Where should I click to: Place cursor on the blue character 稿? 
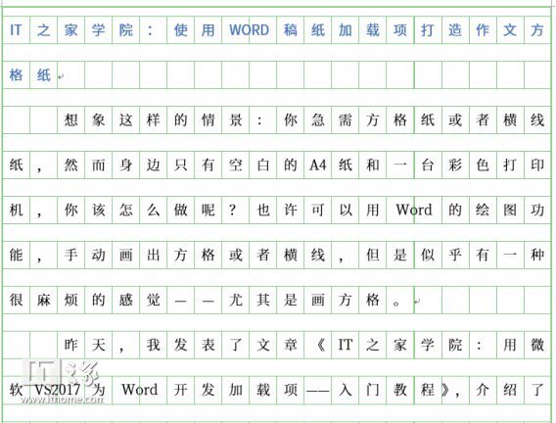[x=291, y=30]
